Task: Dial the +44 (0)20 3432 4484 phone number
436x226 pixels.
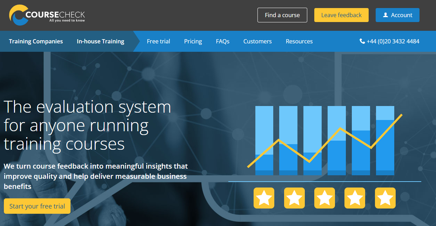Action: point(393,41)
